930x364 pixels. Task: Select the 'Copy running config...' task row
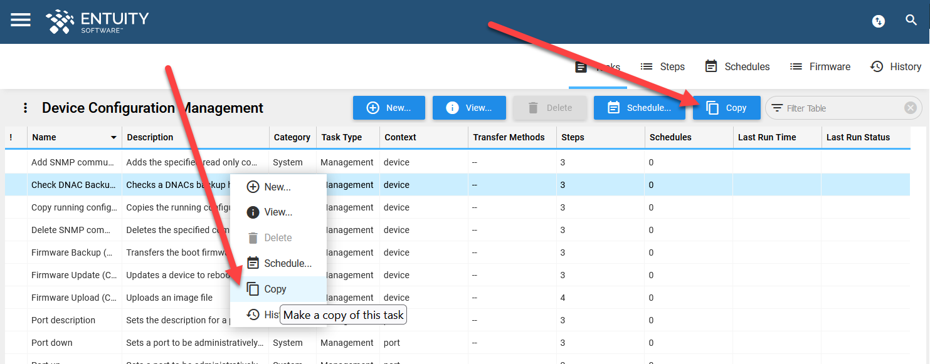coord(458,207)
